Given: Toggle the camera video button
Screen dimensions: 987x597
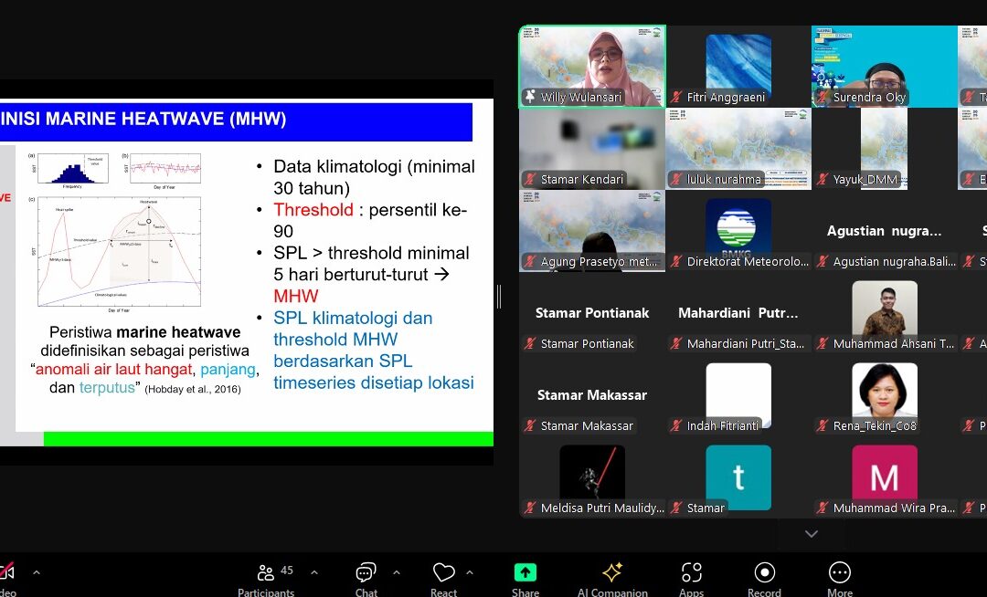Looking at the screenshot, I should pyautogui.click(x=7, y=577).
